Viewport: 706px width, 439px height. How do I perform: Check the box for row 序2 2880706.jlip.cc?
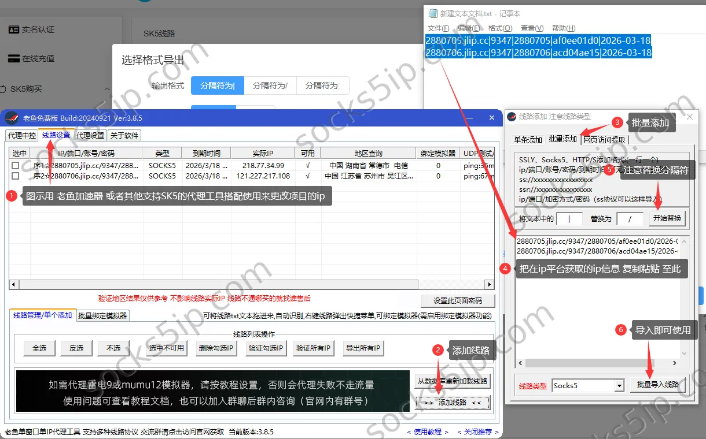click(x=16, y=176)
